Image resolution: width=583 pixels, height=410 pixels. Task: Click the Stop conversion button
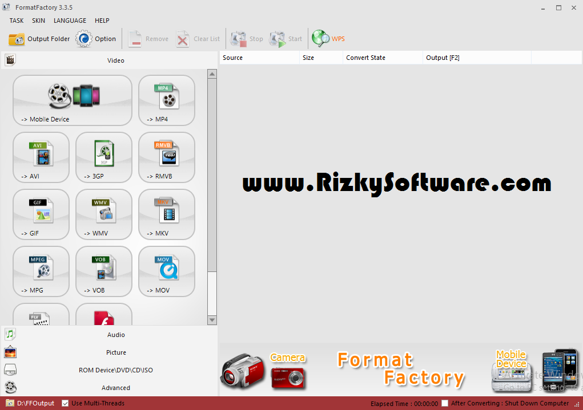(247, 39)
